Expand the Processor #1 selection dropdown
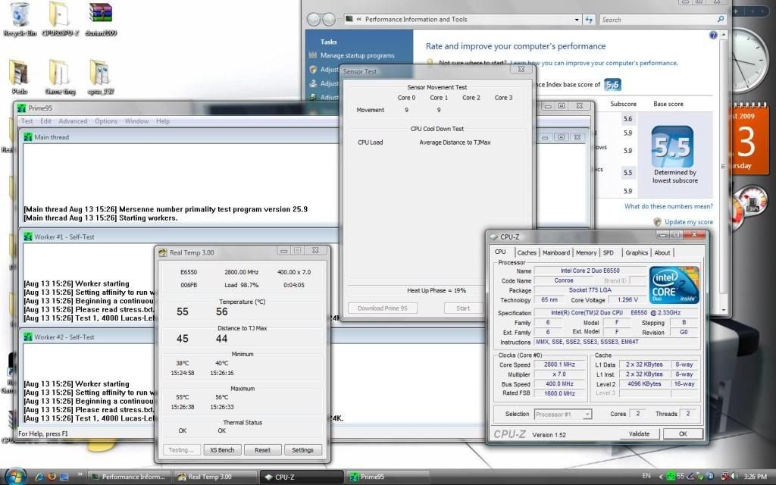776x485 pixels. 563,415
